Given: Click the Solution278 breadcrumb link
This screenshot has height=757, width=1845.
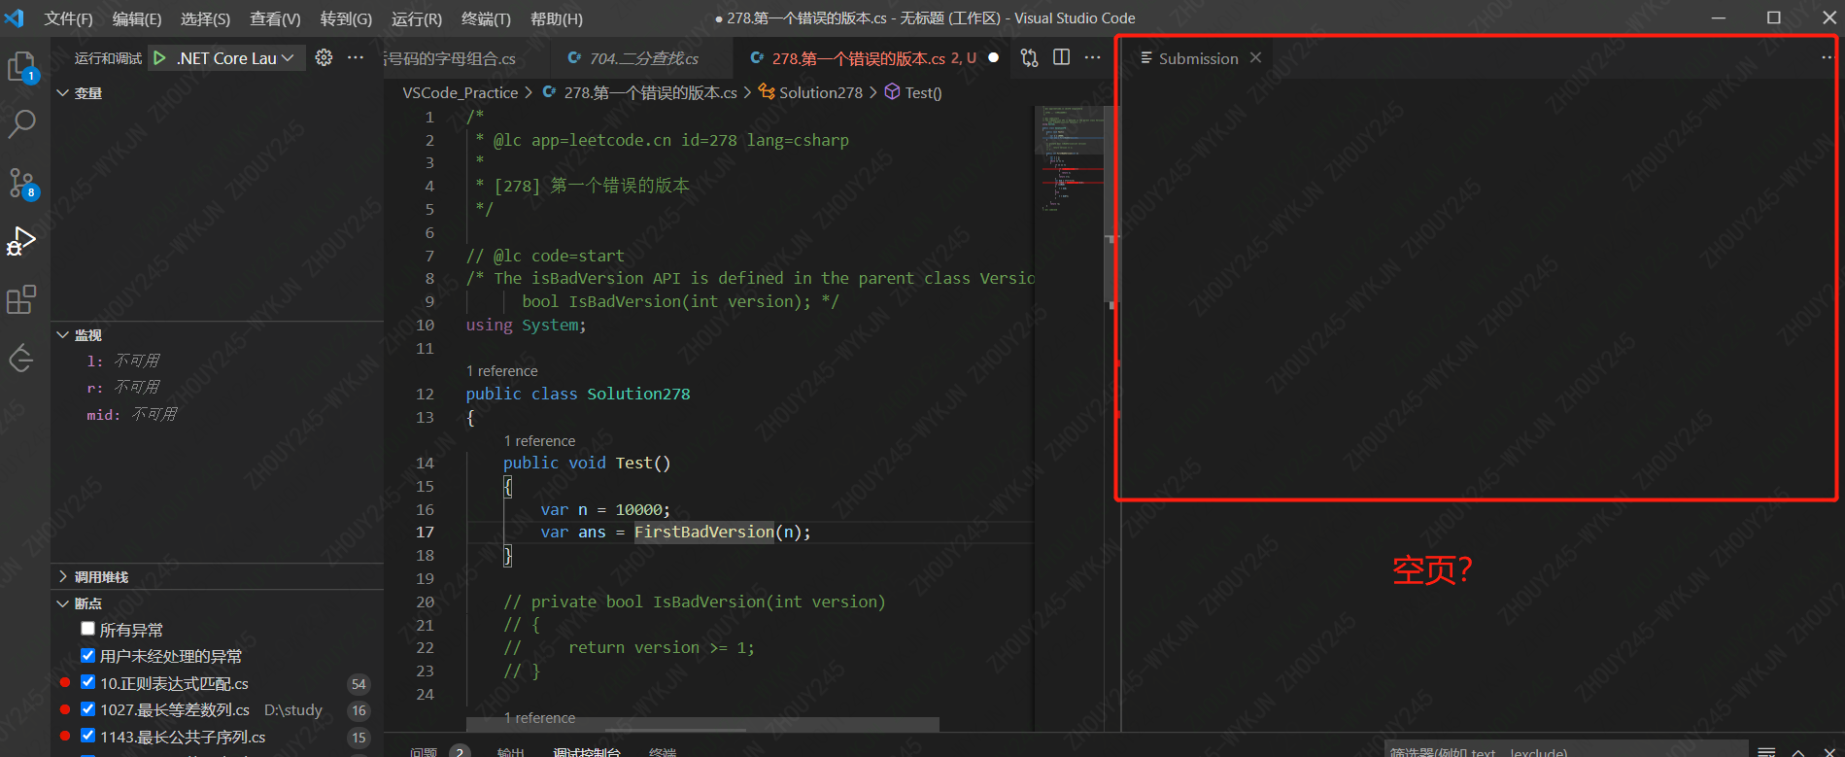Looking at the screenshot, I should [x=820, y=92].
